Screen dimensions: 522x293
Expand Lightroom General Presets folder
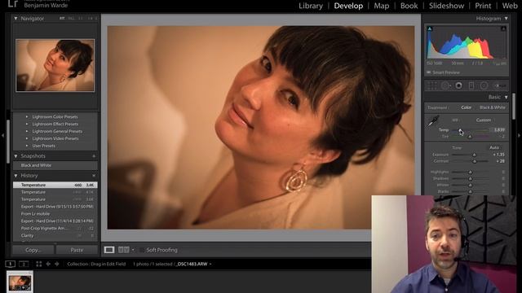pos(27,131)
